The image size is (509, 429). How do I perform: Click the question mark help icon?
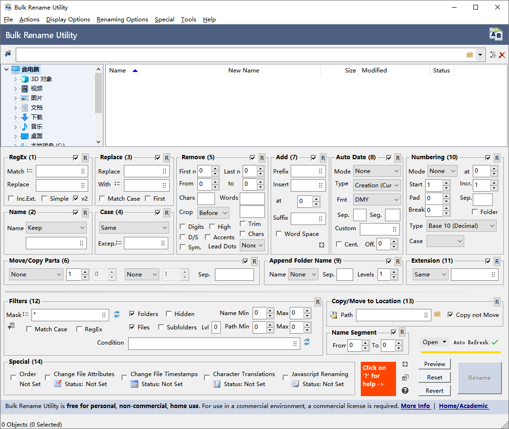click(405, 390)
